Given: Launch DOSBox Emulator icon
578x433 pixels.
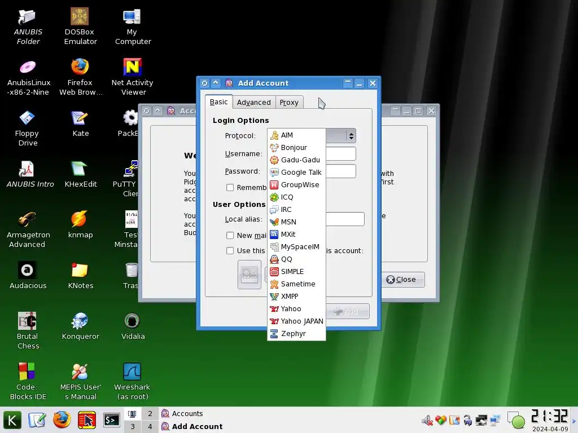Looking at the screenshot, I should [80, 26].
